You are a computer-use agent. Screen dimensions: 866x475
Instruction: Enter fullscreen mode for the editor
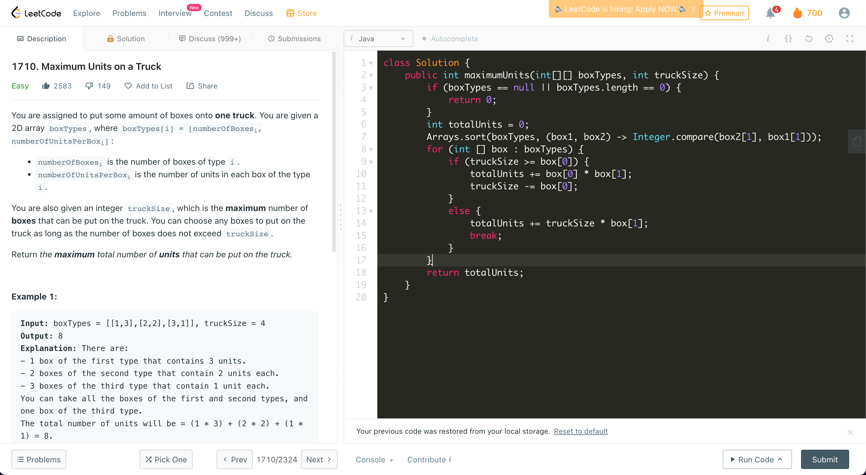[849, 39]
